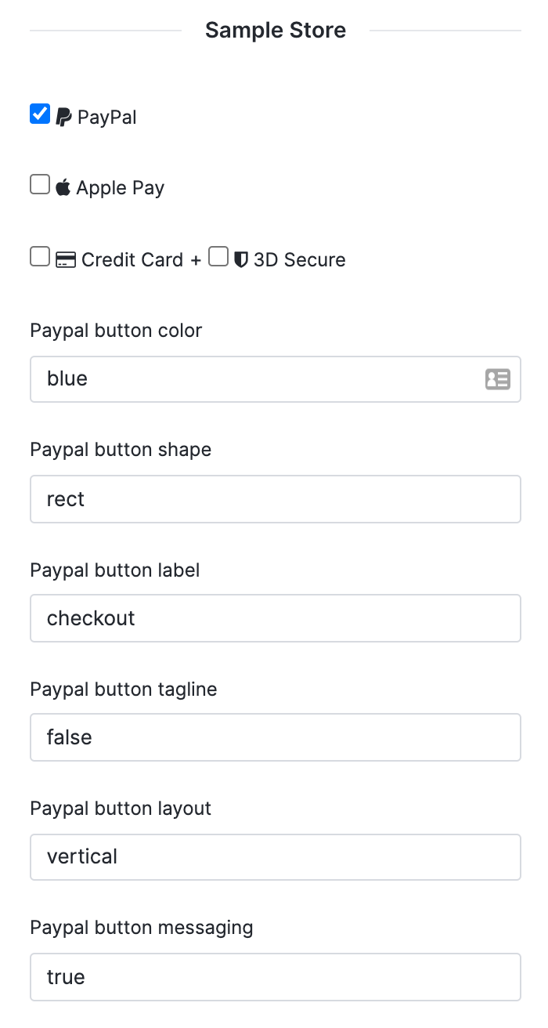
Task: Click the 3D Secure text label
Action: (300, 260)
